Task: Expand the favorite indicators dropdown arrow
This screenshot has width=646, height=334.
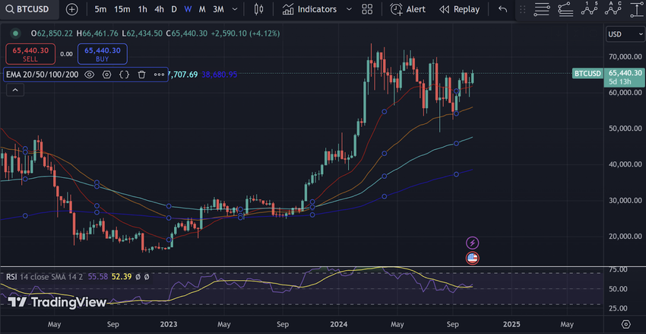Action: point(350,9)
